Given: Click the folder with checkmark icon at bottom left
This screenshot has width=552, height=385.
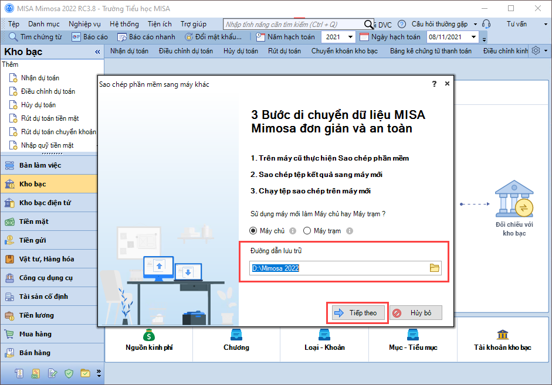Looking at the screenshot, I should coord(85,373).
